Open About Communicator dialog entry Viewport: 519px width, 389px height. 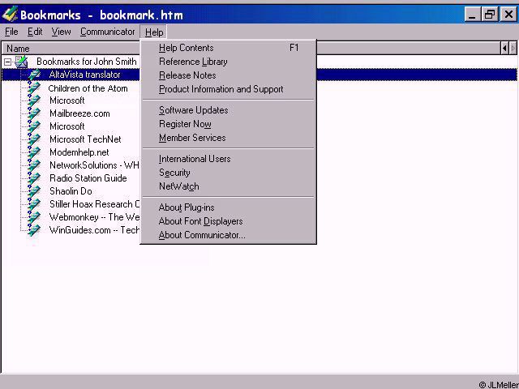pyautogui.click(x=229, y=235)
